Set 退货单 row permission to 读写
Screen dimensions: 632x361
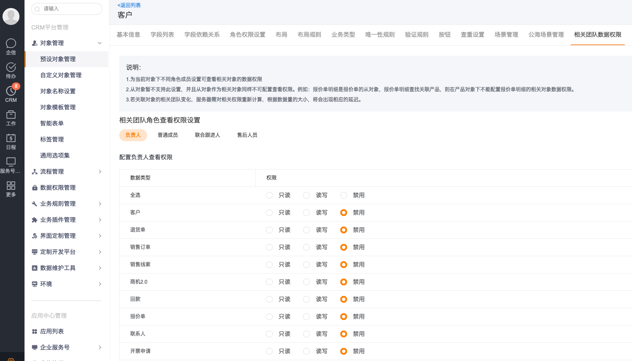point(306,230)
